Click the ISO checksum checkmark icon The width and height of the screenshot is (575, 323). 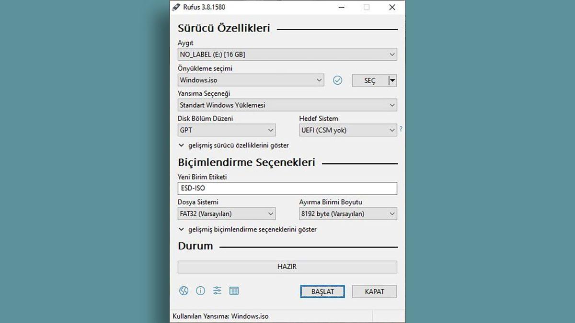click(338, 80)
